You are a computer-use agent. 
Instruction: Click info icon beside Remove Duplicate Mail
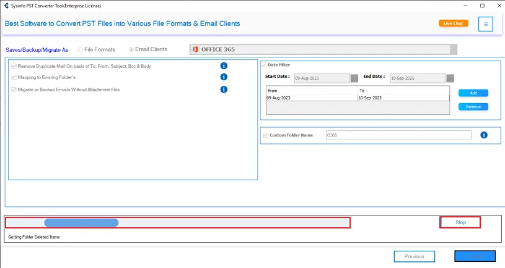click(x=224, y=65)
